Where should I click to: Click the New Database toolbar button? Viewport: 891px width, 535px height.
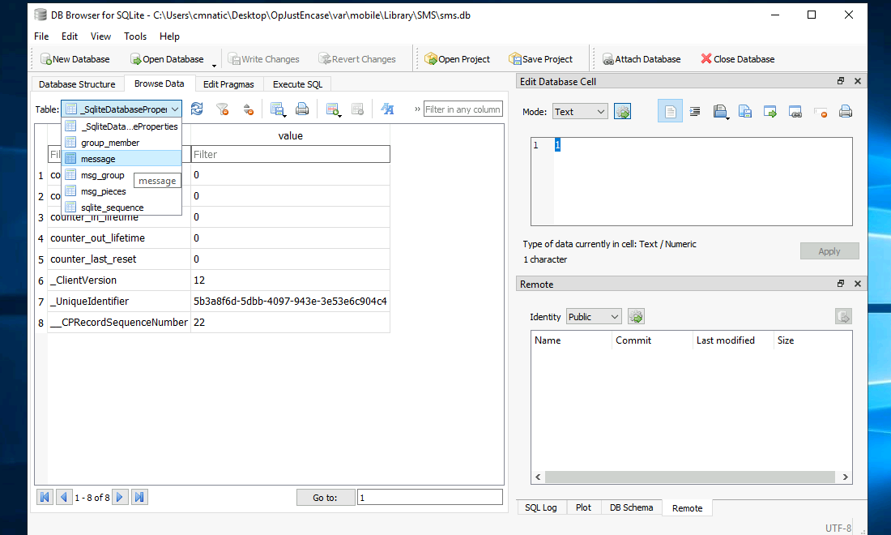[x=75, y=59]
